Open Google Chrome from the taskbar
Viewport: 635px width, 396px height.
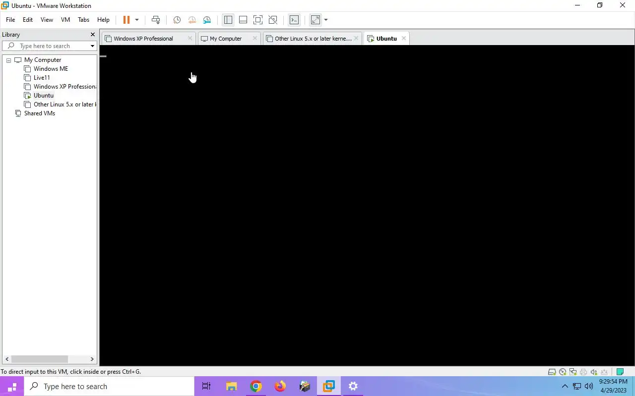(x=256, y=387)
